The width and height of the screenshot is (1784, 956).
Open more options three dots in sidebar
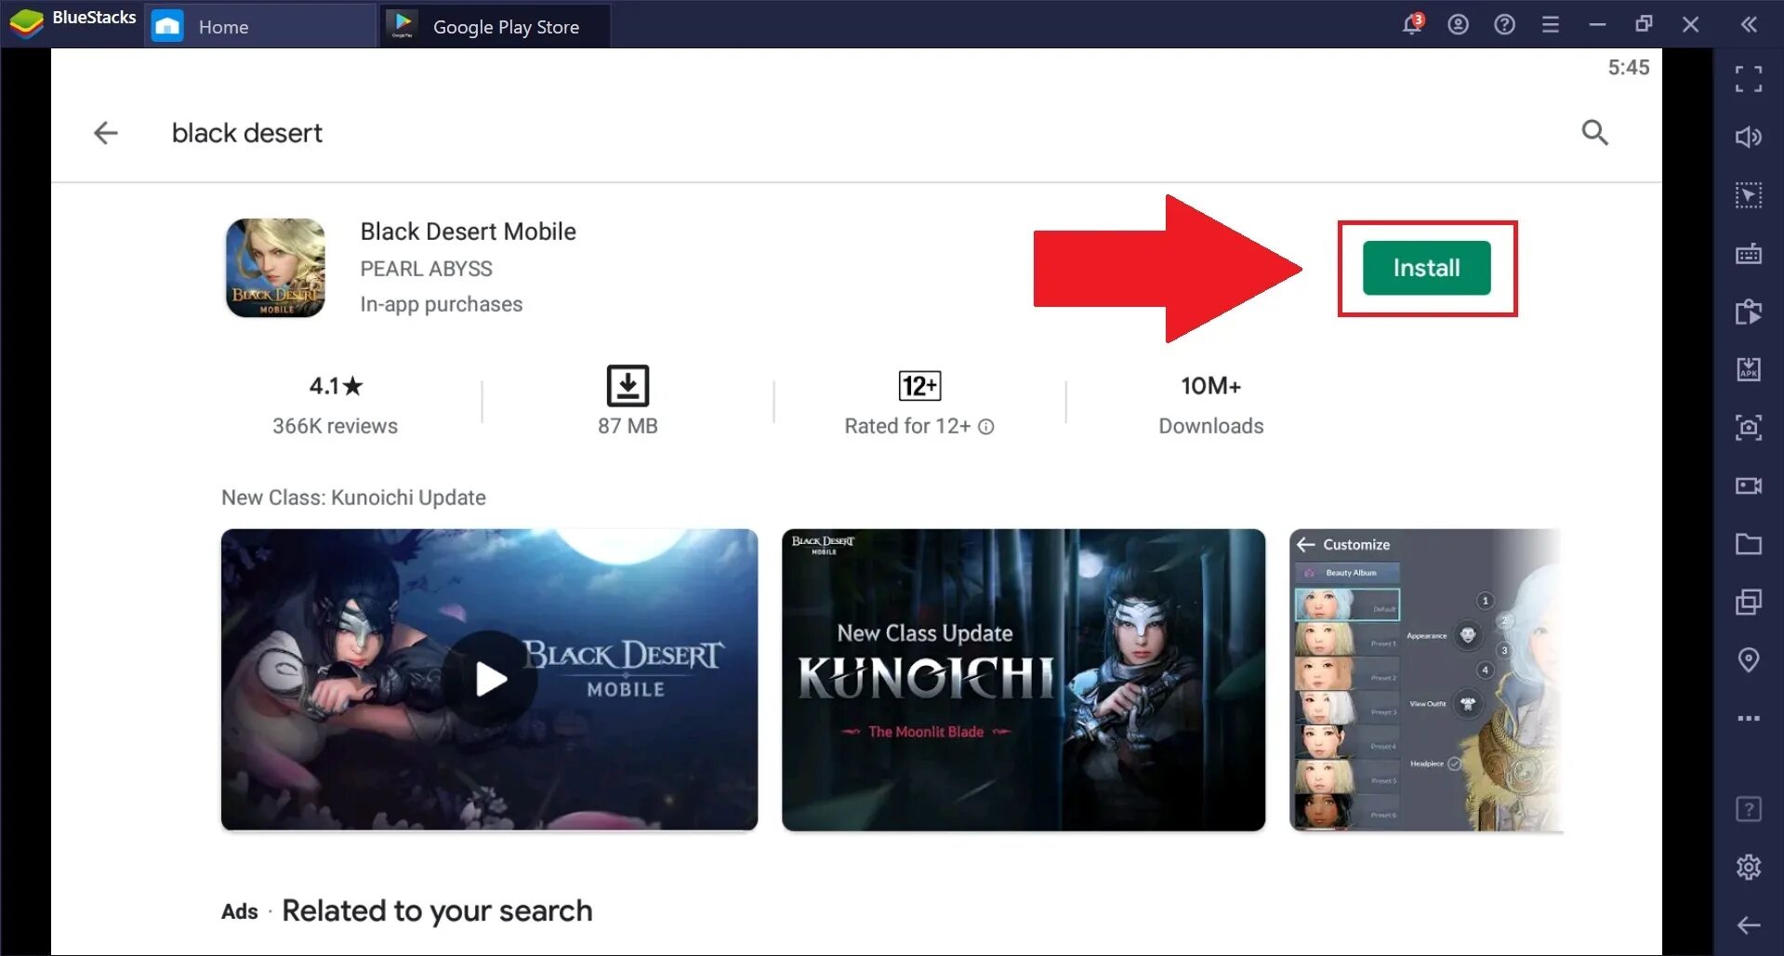pyautogui.click(x=1748, y=718)
